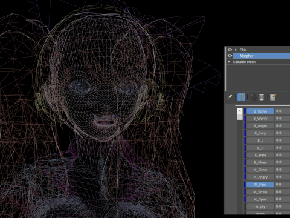Click the M_Pain value field
This screenshot has height=218, width=290.
tap(283, 185)
